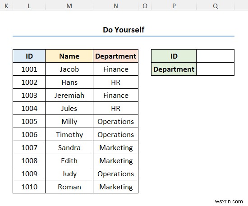Select the cell with ID 1005

coord(29,121)
